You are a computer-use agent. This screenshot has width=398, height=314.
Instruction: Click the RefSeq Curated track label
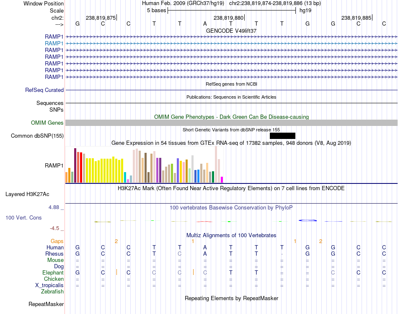[44, 90]
